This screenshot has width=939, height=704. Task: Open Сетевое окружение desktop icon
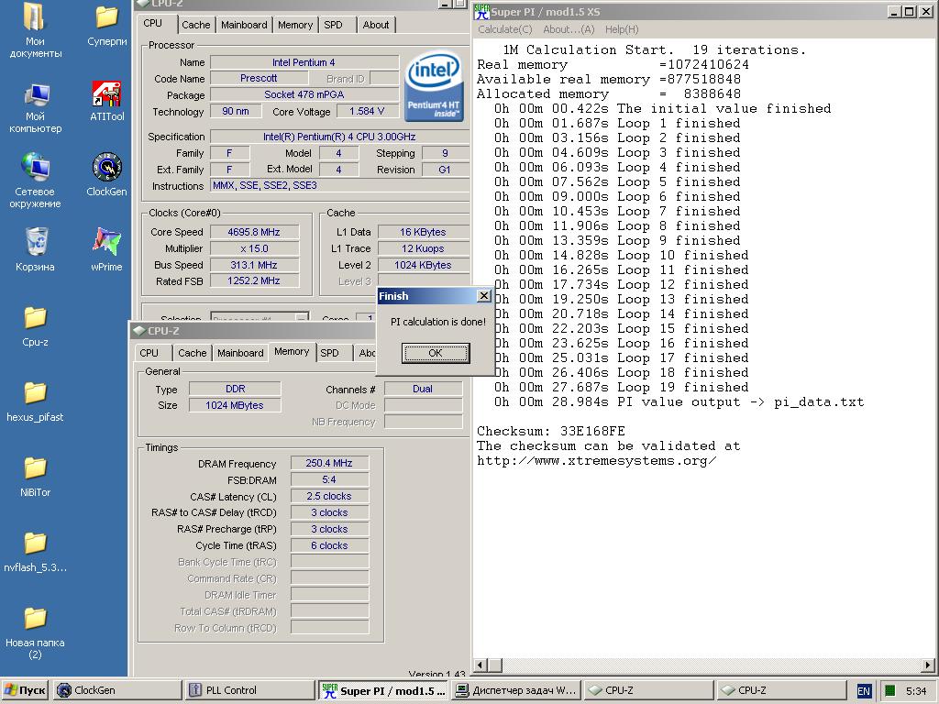pos(35,181)
